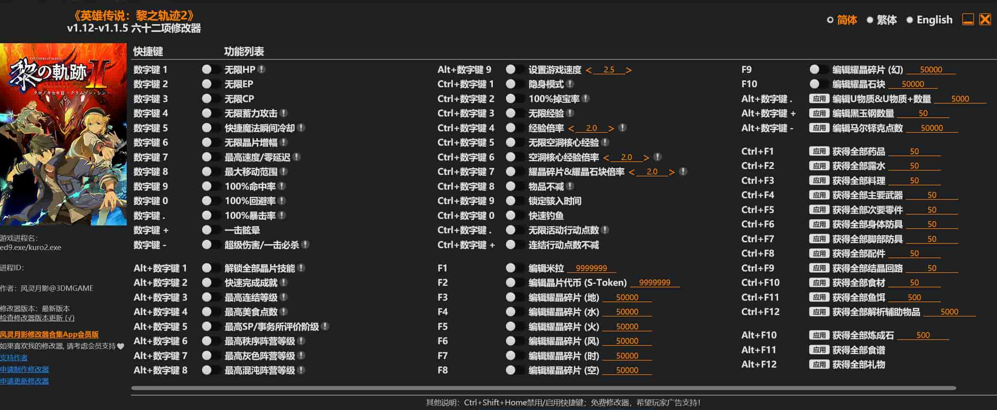Viewport: 997px width, 410px height.
Task: Turn on the 一击眩晕 toggle
Action: point(211,230)
